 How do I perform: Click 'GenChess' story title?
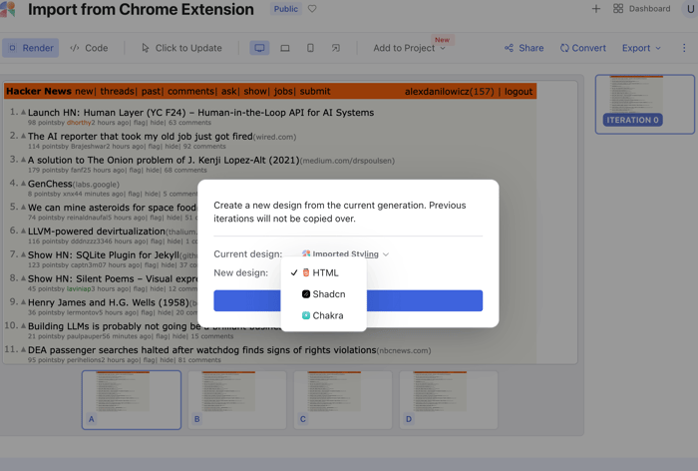coord(50,184)
